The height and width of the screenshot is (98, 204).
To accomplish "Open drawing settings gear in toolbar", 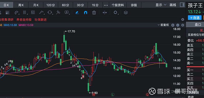I will point(116,12).
